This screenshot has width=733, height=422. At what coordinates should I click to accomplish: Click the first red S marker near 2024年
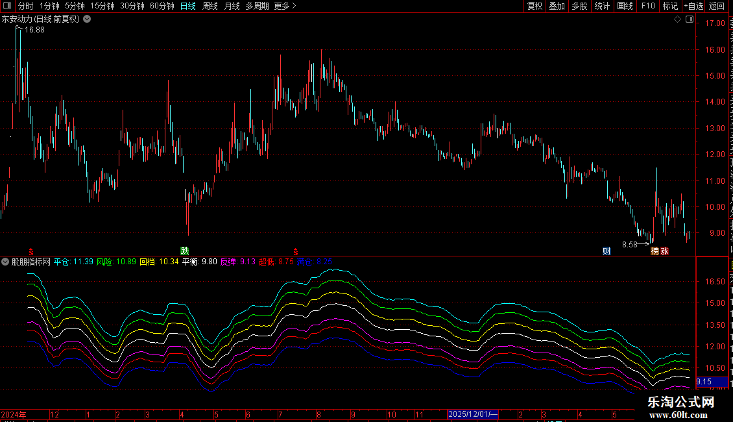[31, 252]
